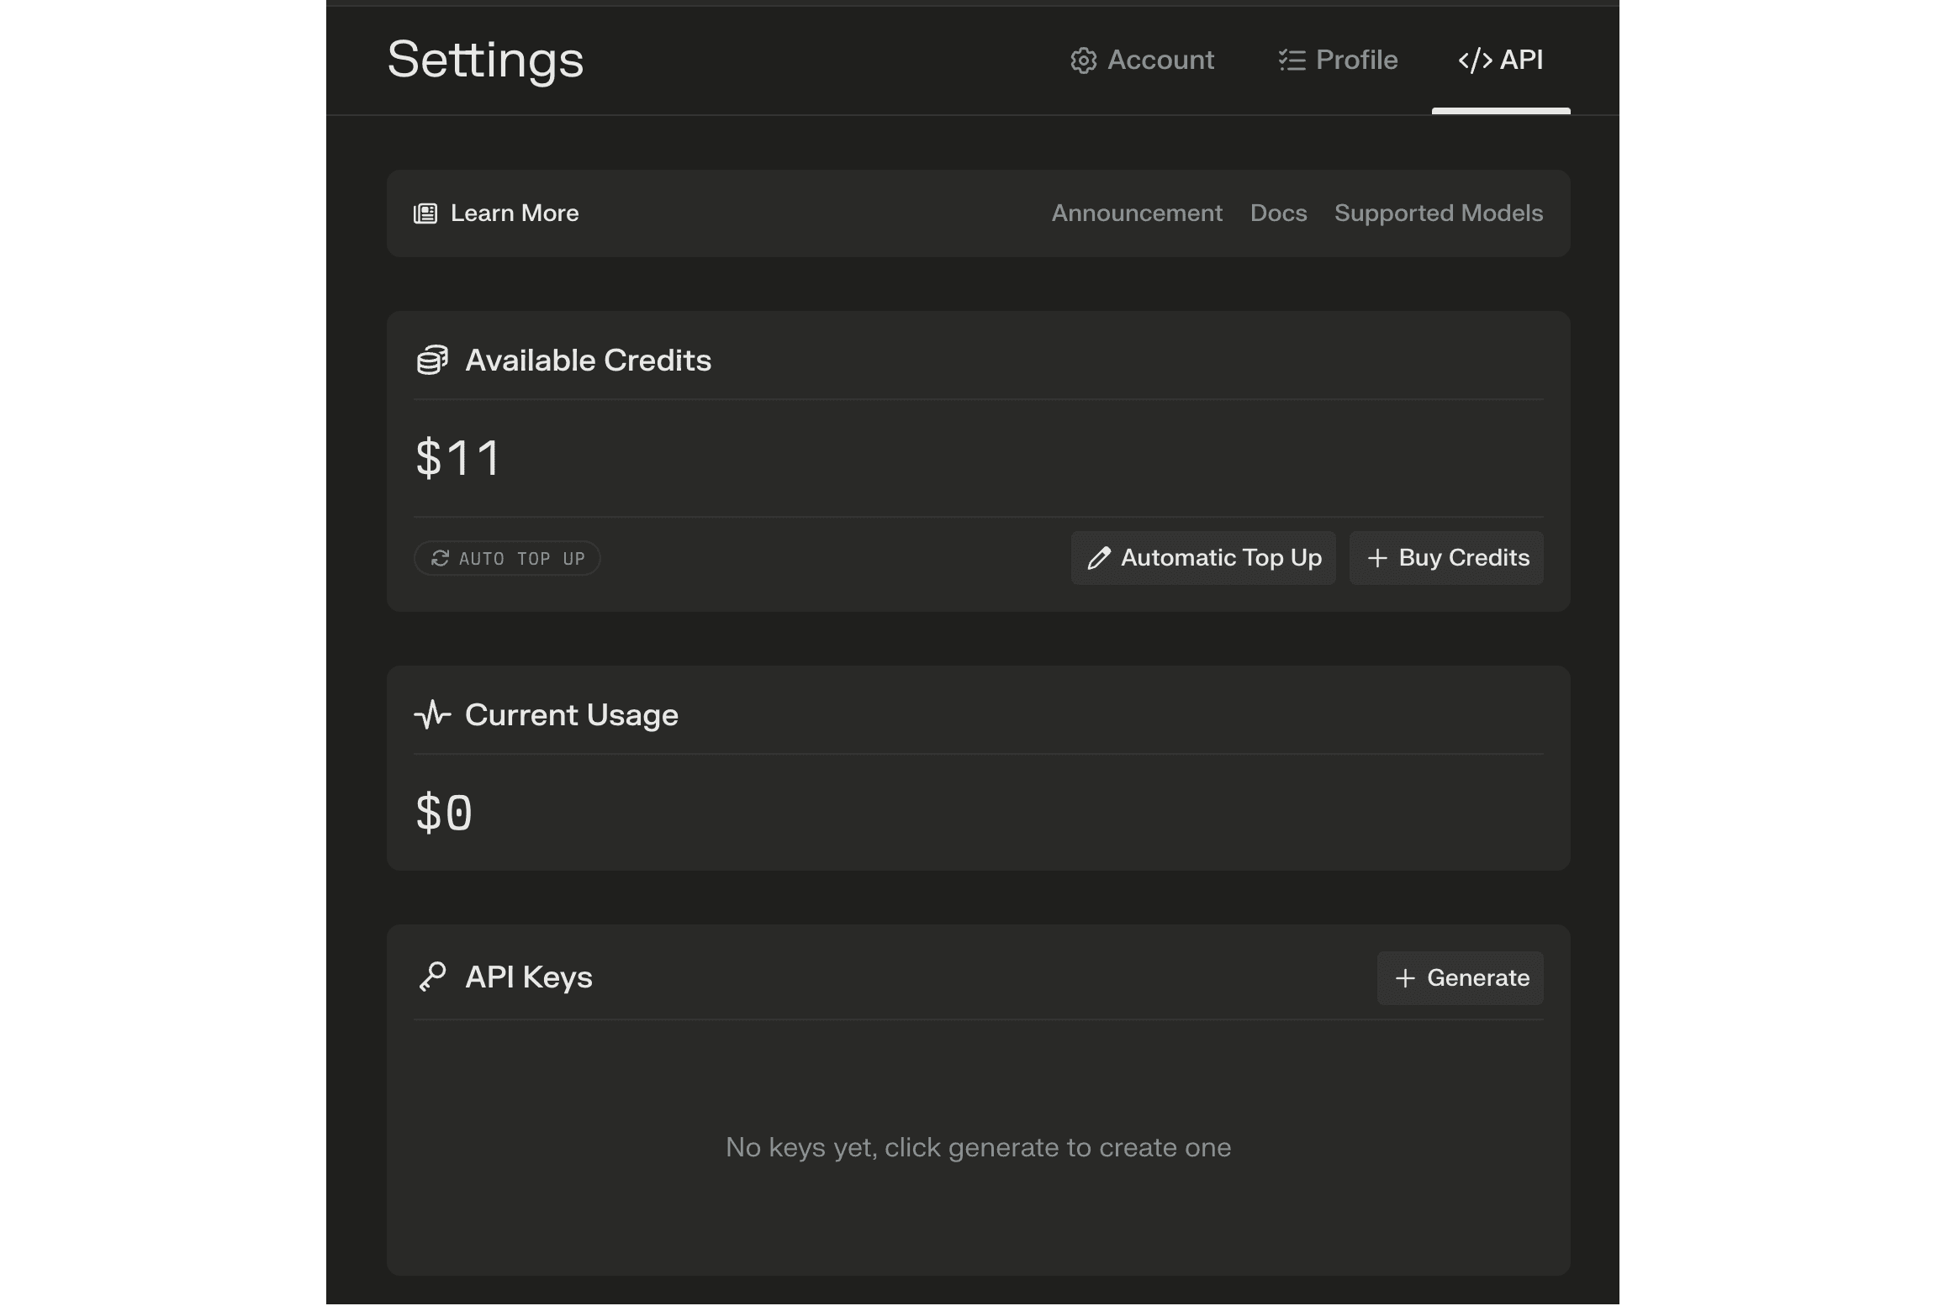The width and height of the screenshot is (1960, 1306).
Task: Click the plus icon on Buy Credits
Action: (1376, 558)
